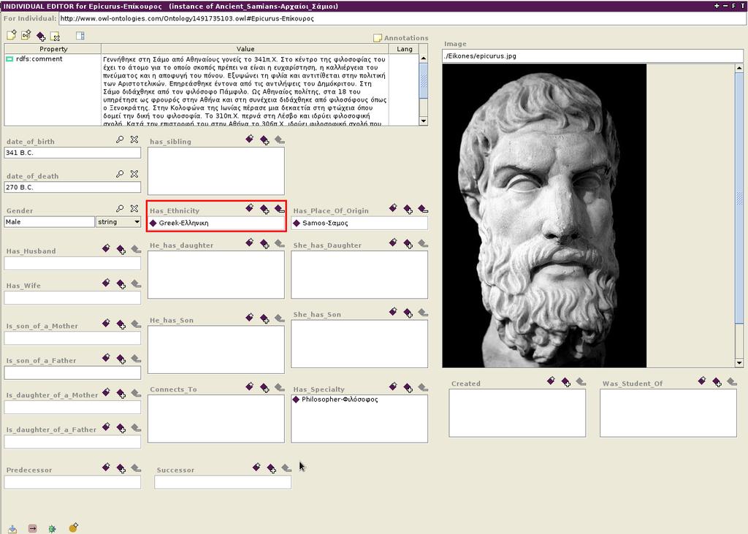Viewport: 748px width, 534px height.
Task: Click the Predecessor empty field
Action: [x=72, y=482]
